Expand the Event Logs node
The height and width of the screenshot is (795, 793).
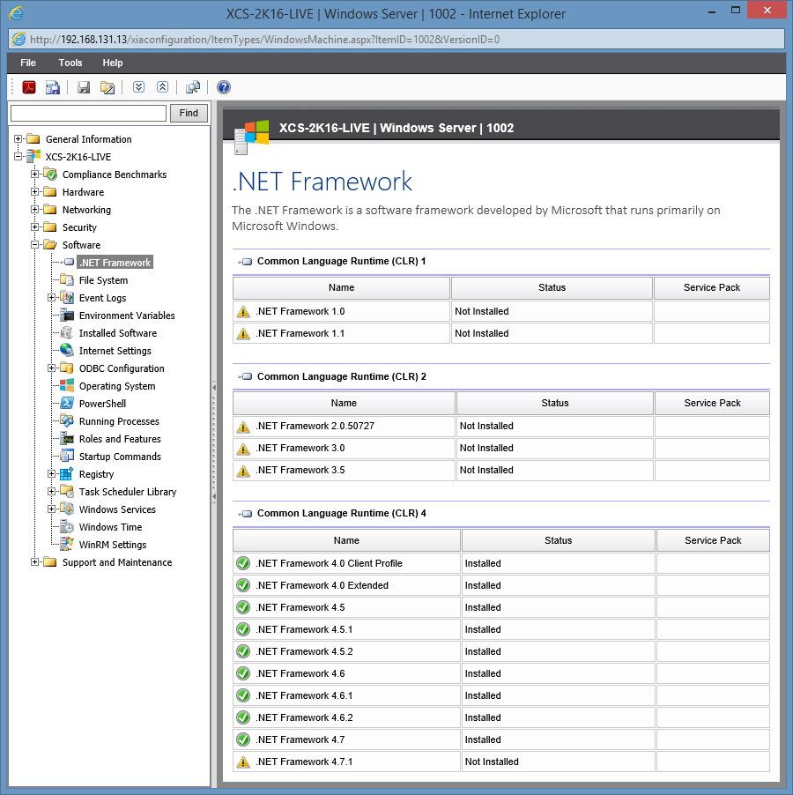coord(52,298)
